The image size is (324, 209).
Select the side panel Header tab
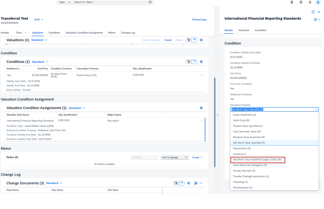tap(229, 30)
